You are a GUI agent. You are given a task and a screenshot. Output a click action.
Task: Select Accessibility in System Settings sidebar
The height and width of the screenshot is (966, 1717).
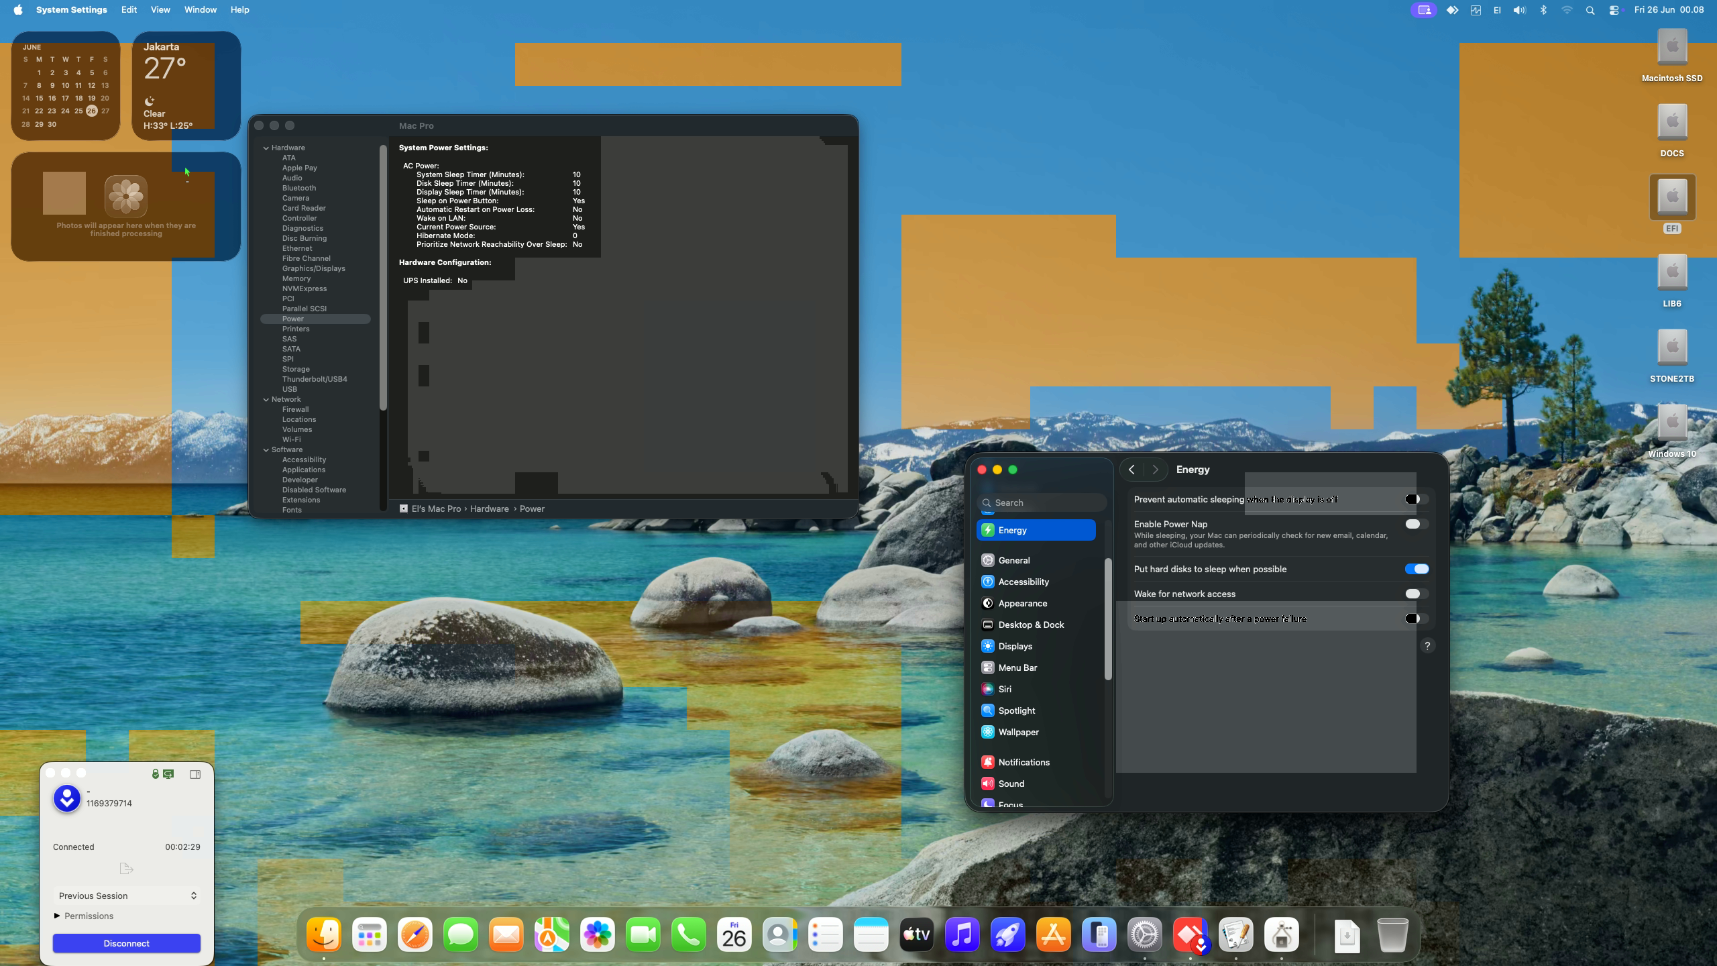coord(1036,582)
